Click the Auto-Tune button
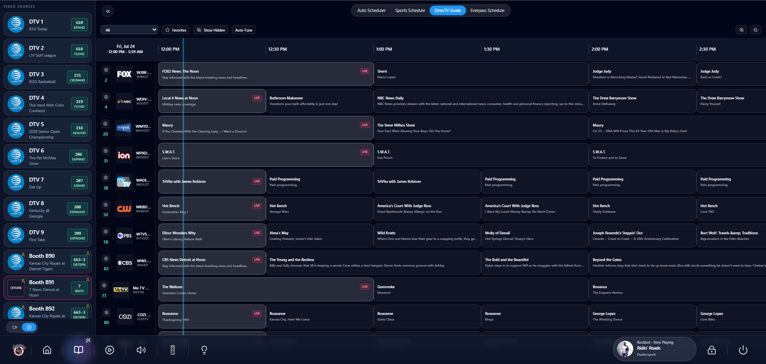 (244, 30)
